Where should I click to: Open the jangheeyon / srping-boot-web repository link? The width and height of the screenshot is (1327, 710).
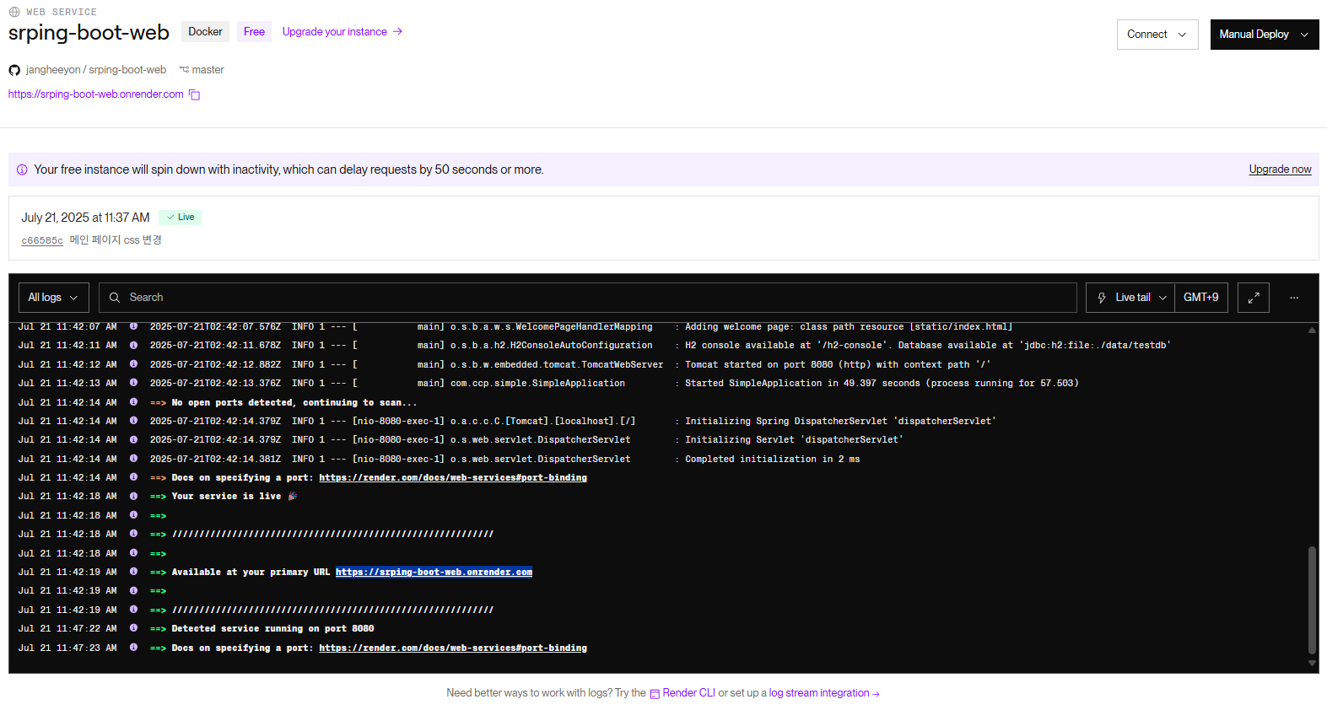(x=96, y=70)
